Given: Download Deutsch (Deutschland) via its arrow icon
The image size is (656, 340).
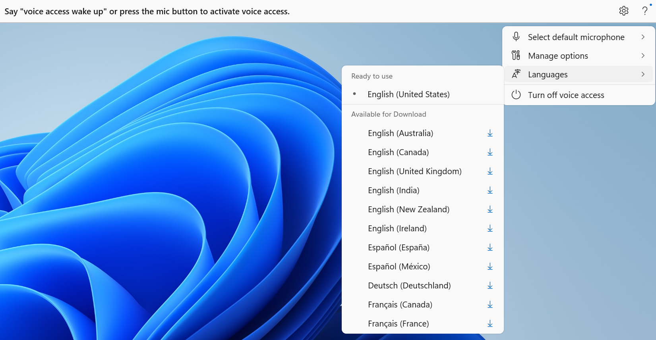Looking at the screenshot, I should (490, 286).
